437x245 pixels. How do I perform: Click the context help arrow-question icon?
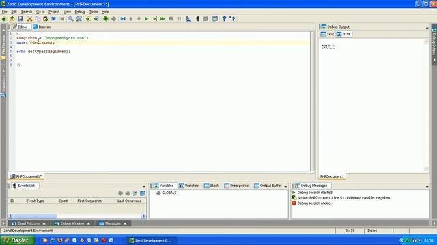(232, 19)
